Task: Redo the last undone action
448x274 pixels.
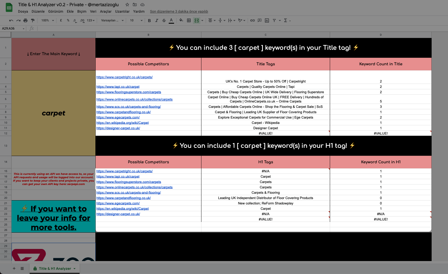Action: (x=18, y=20)
